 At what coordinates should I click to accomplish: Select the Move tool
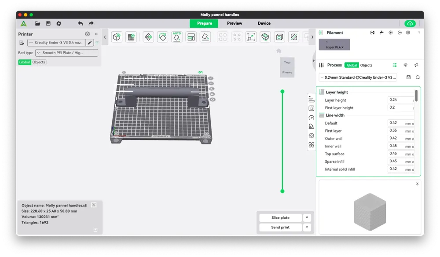[x=148, y=37]
